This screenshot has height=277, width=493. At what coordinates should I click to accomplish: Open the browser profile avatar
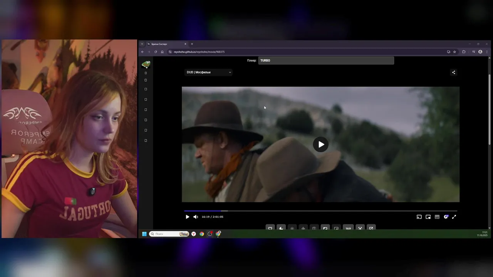tap(480, 52)
